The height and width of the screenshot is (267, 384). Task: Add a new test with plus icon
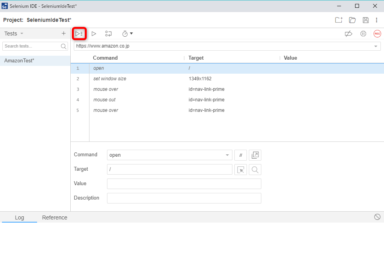click(64, 34)
